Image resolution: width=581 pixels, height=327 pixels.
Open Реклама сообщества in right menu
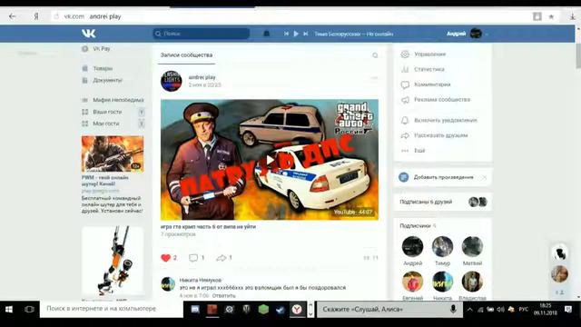point(442,100)
